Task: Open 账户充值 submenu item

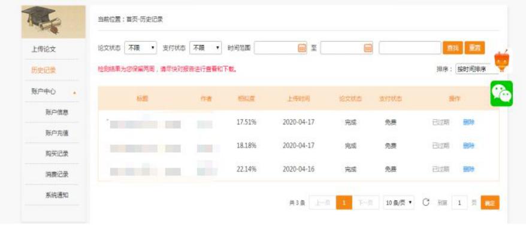Action: tap(57, 133)
